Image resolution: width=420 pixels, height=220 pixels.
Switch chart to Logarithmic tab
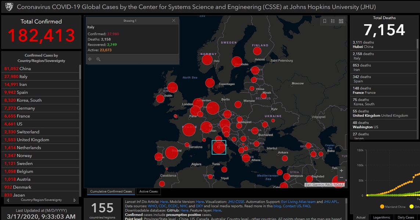click(x=381, y=217)
